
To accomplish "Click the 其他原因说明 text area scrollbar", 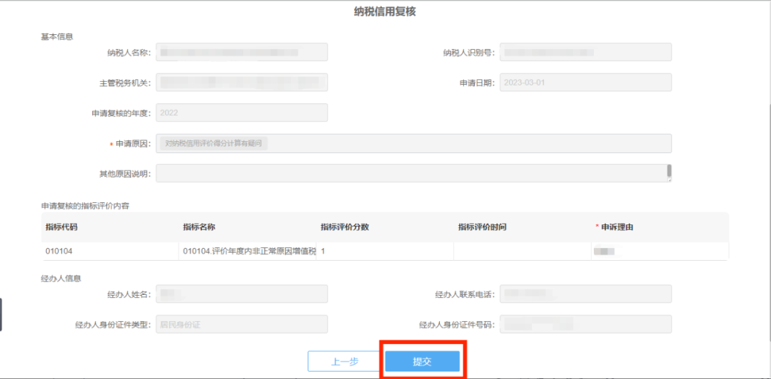I will (x=669, y=171).
